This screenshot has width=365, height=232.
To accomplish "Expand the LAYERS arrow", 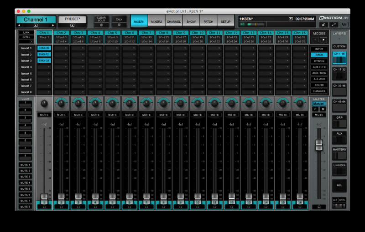I will pos(339,39).
